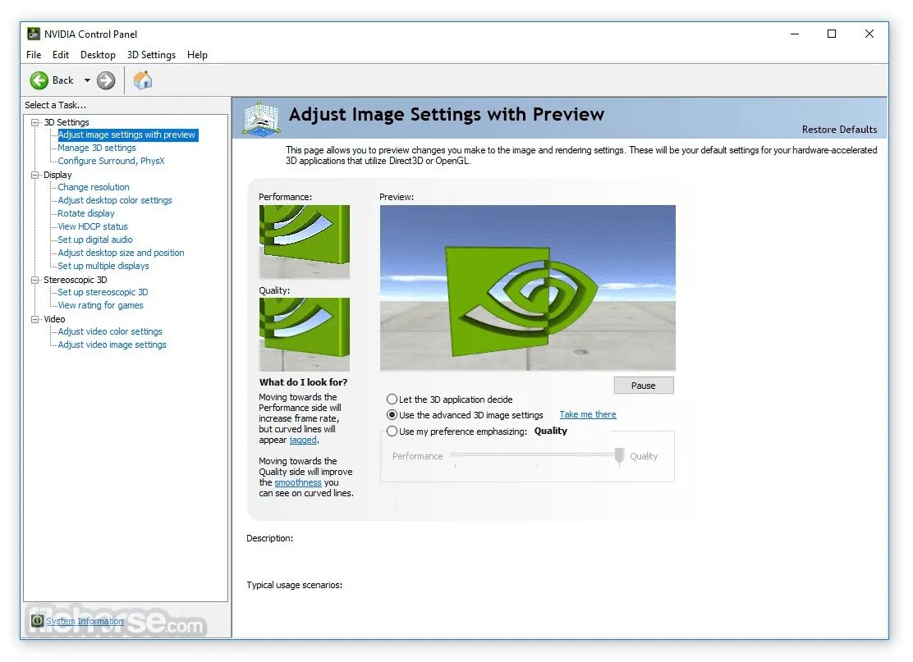Viewport: 913px width, 662px height.
Task: Collapse the Video tree node
Action: pyautogui.click(x=35, y=319)
